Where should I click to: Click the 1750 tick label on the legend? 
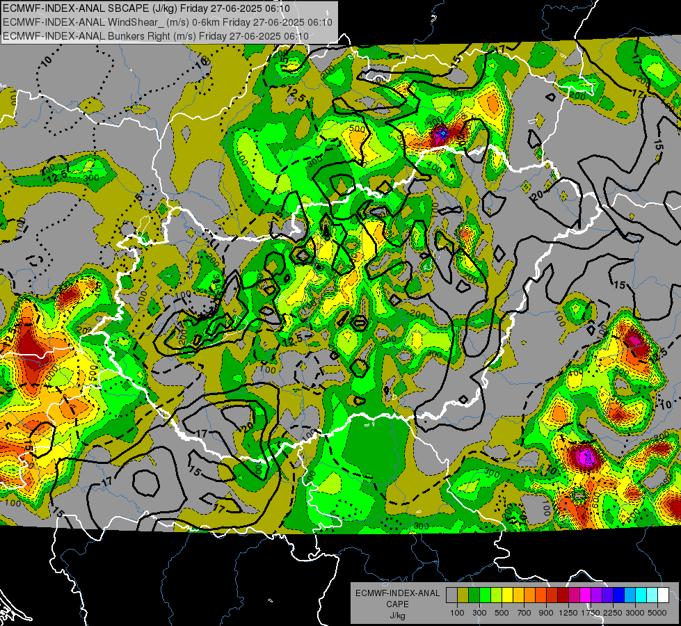pyautogui.click(x=591, y=613)
